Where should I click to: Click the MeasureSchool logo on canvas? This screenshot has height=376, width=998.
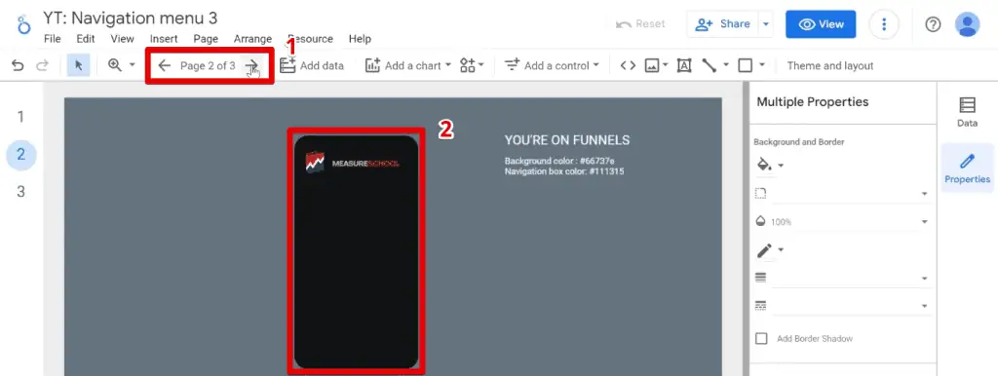click(353, 163)
